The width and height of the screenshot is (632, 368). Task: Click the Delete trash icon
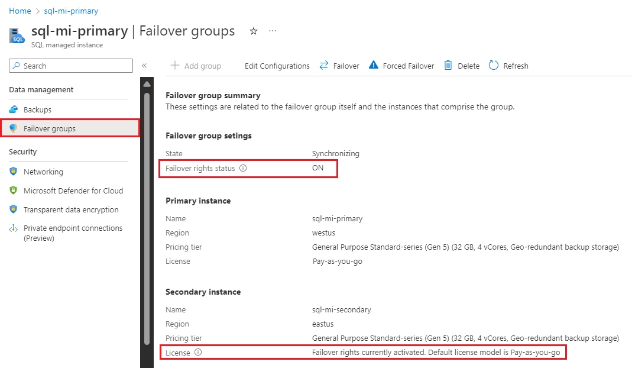[x=449, y=66]
